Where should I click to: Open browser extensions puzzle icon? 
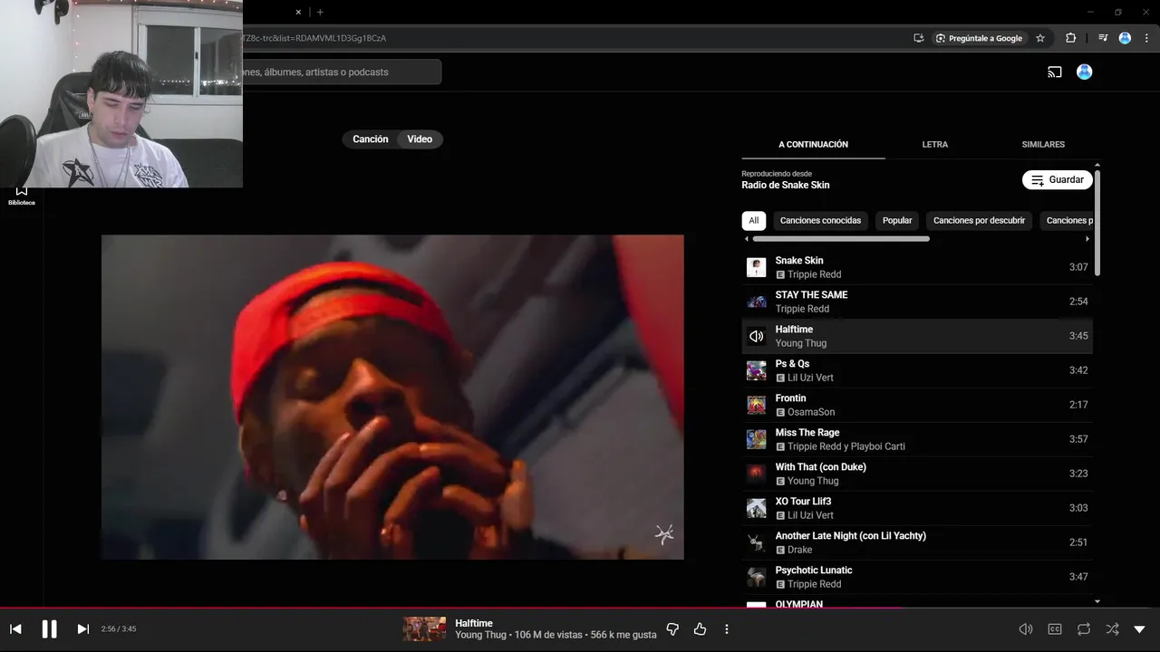click(1071, 38)
